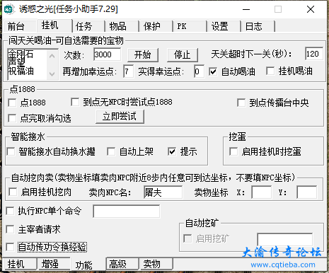Toggle the 执行NPC单个命令 checkbox
The height and width of the screenshot is (273, 329).
[x=10, y=211]
